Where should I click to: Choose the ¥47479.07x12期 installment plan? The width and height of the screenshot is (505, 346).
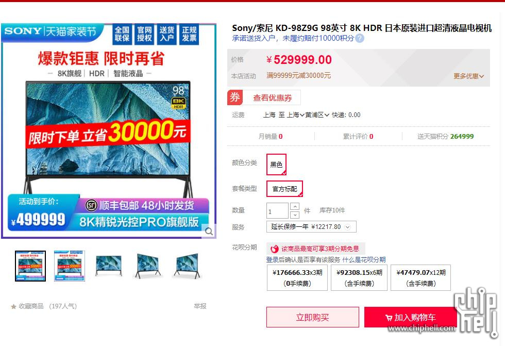420,278
